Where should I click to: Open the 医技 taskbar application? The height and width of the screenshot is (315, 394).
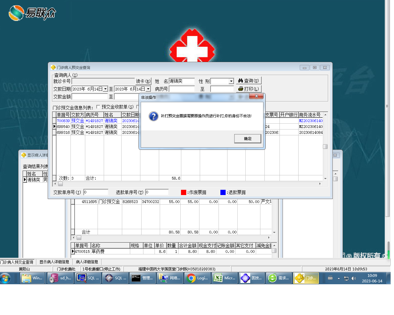[x=252, y=278]
